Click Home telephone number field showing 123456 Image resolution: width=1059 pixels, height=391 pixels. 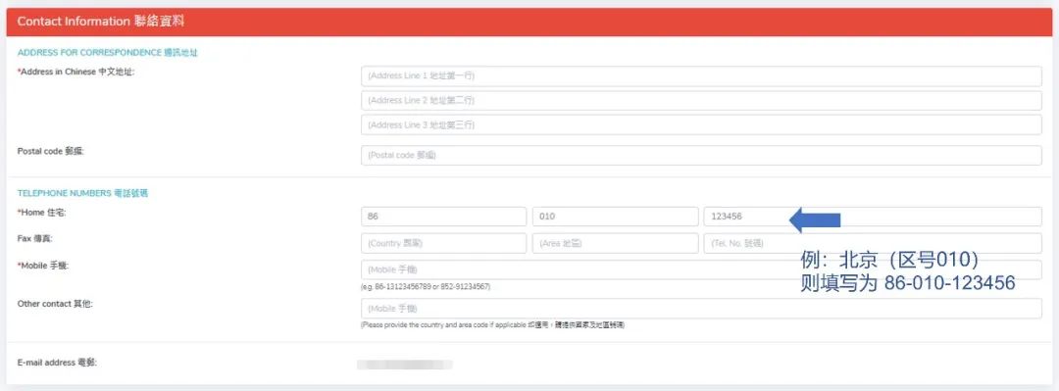point(873,217)
